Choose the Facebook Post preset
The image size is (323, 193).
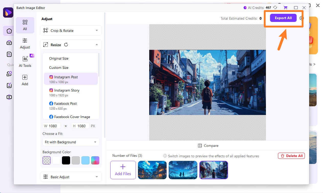tap(71, 106)
